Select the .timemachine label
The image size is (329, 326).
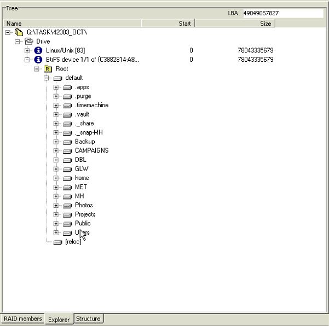91,105
